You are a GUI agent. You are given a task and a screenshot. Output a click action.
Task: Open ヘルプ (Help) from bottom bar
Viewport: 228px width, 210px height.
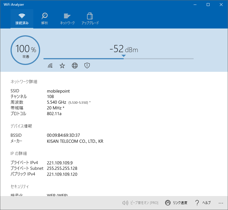click(x=203, y=203)
